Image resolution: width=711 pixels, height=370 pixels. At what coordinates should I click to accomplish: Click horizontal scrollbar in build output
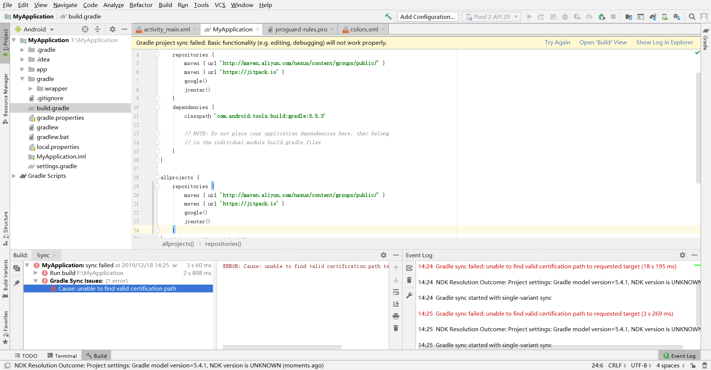pyautogui.click(x=282, y=347)
